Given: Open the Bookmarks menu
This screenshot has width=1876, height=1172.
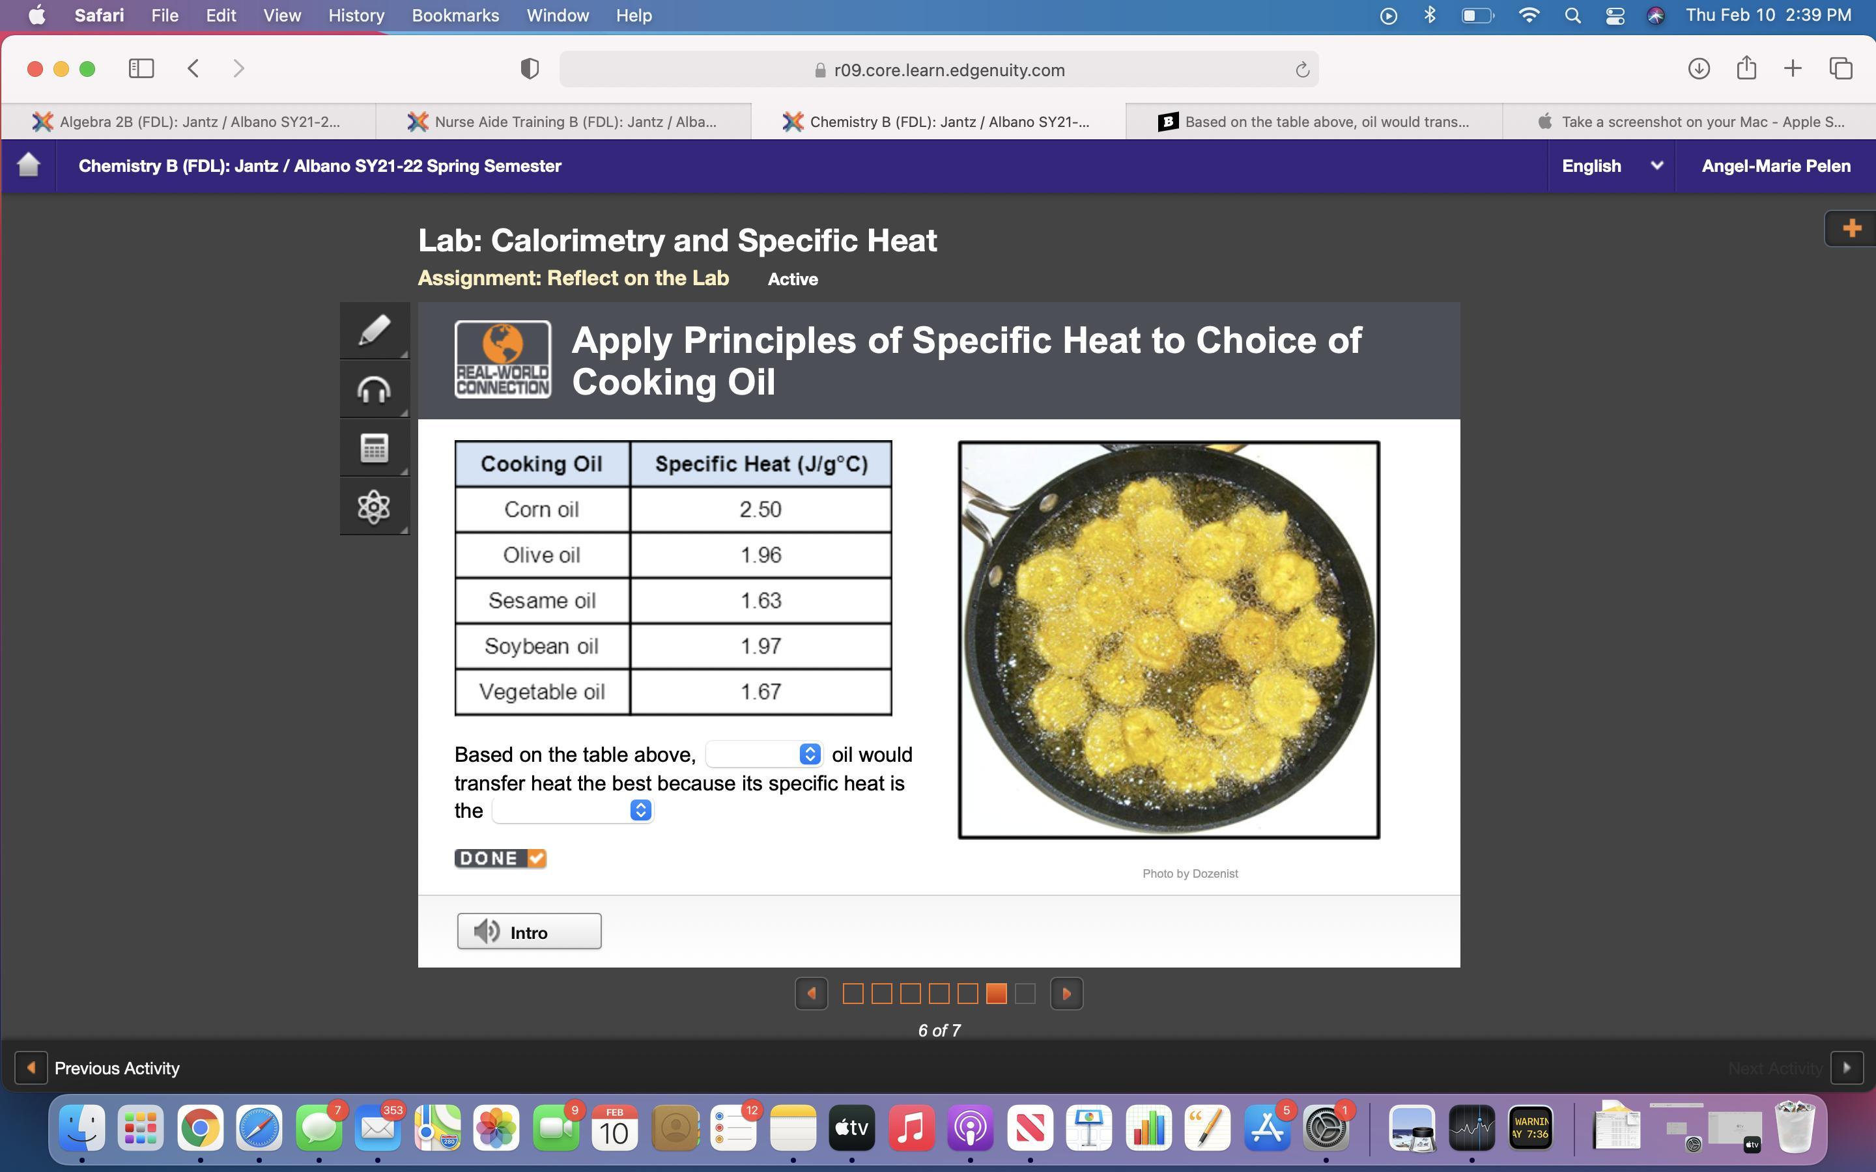Looking at the screenshot, I should click(x=455, y=16).
